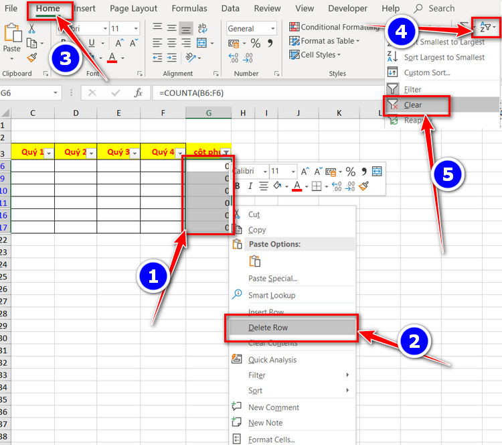Image resolution: width=502 pixels, height=445 pixels.
Task: Click Fill Color bucket in mini toolbar
Action: tap(277, 186)
